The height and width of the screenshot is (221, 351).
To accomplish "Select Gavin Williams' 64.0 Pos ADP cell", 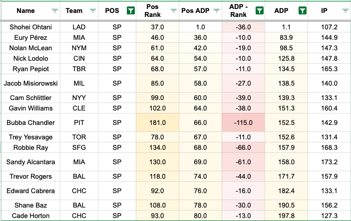I will coord(200,108).
